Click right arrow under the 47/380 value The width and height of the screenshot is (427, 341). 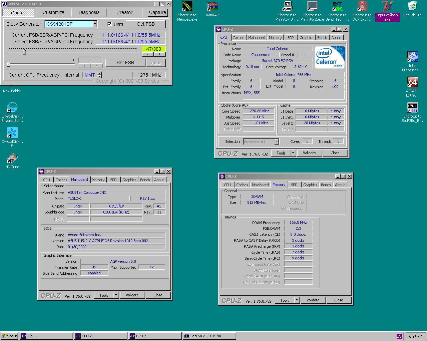pos(160,54)
